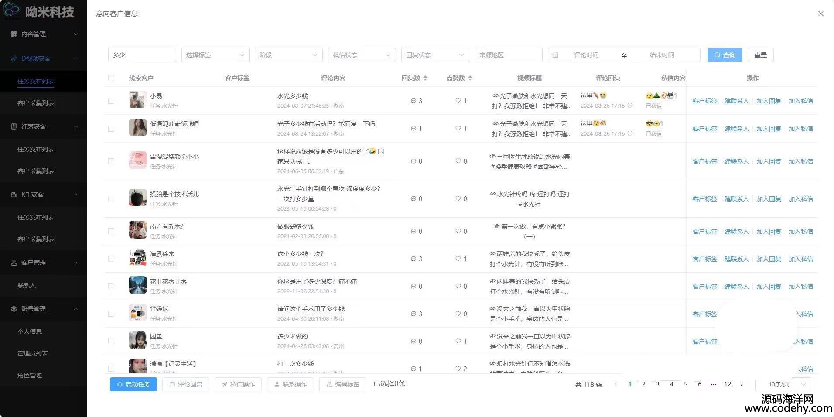Screen dimensions: 834x417
Task: Open 客户采集列表 under D视频获客
Action: pos(36,103)
